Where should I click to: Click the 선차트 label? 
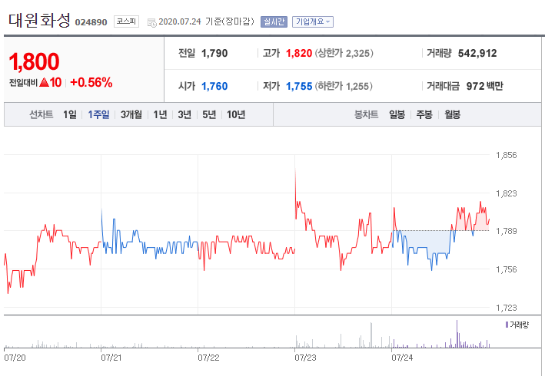41,114
